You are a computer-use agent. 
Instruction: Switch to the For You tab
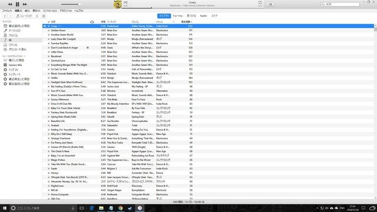178,16
